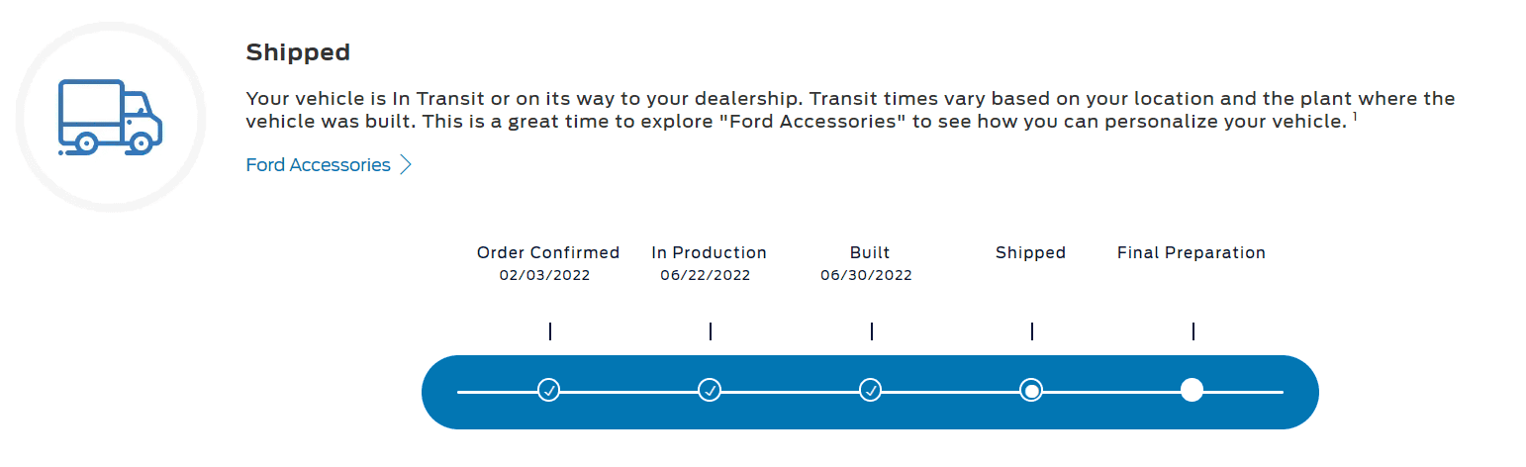
Task: Select the In Production checkmark circle
Action: (x=710, y=391)
